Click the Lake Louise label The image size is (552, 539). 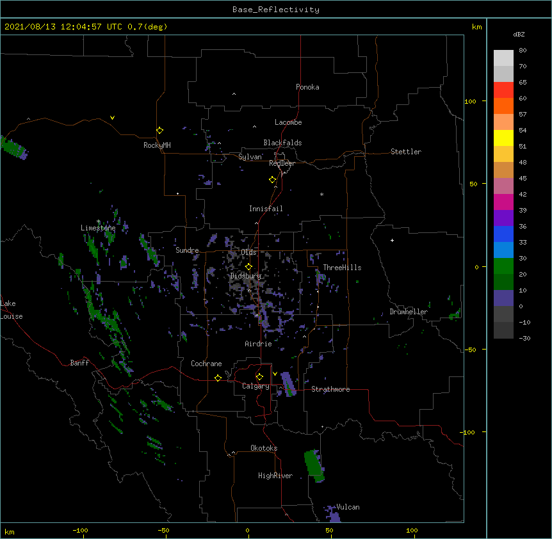(x=12, y=310)
